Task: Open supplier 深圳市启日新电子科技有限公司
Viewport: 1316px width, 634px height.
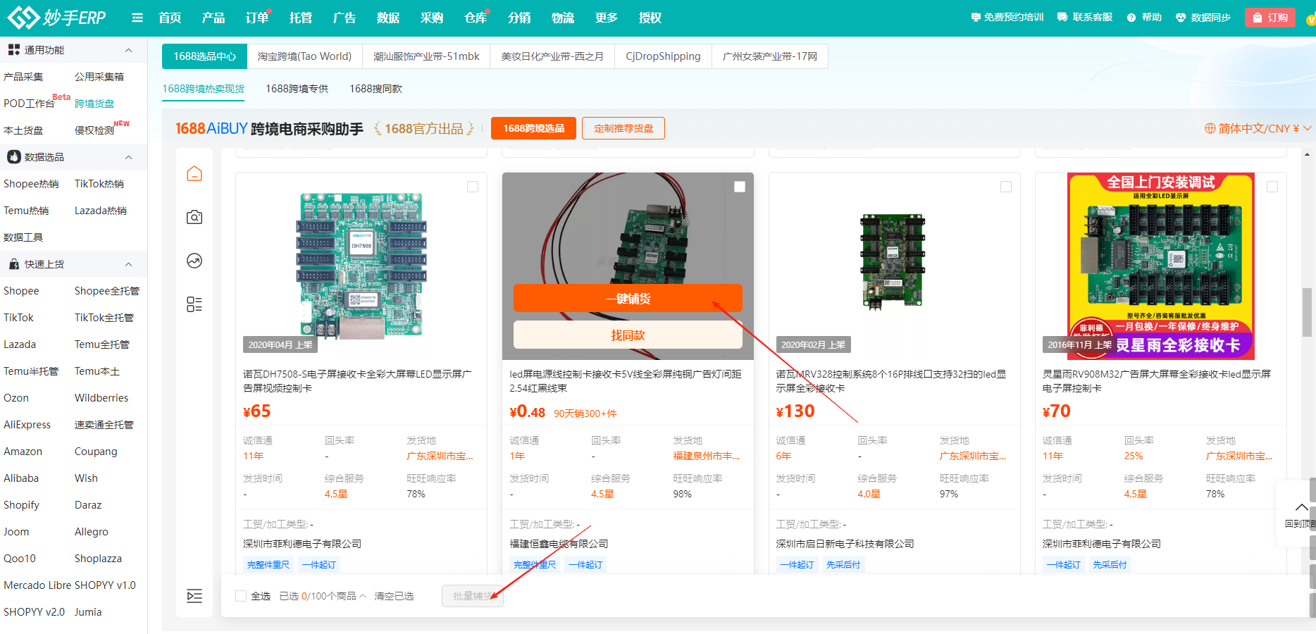Action: pos(845,544)
